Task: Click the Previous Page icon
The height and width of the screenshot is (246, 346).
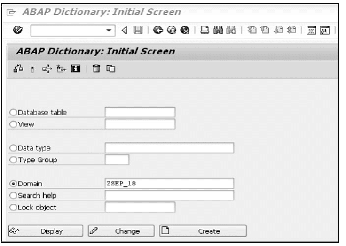Action: (x=265, y=30)
